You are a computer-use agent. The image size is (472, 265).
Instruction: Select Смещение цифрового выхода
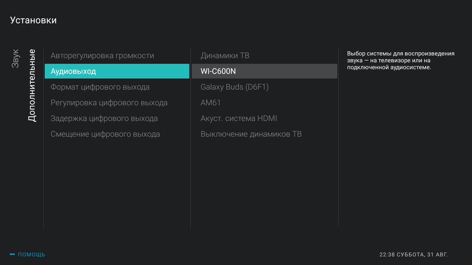pos(105,134)
